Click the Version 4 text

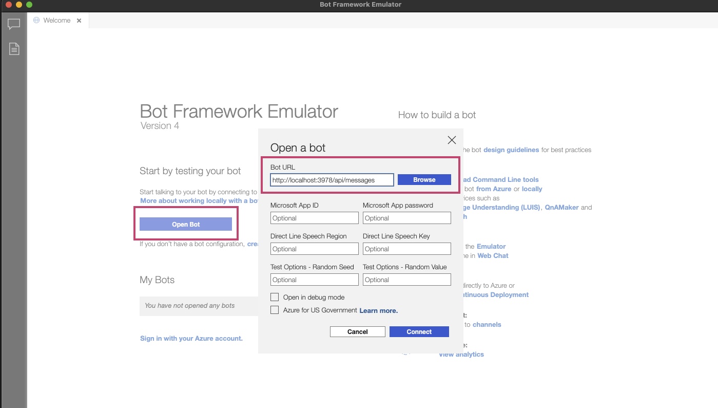point(160,126)
